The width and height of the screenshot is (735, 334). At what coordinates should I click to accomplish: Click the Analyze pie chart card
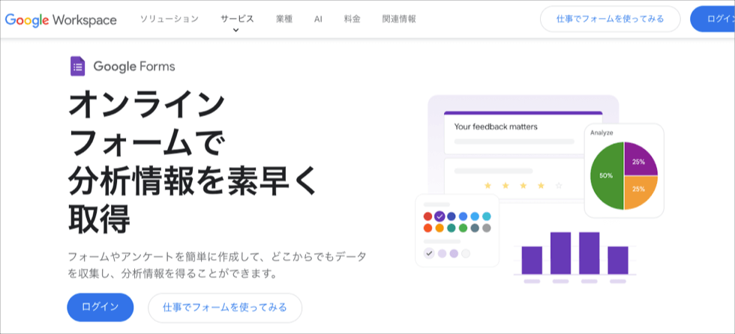click(x=624, y=171)
